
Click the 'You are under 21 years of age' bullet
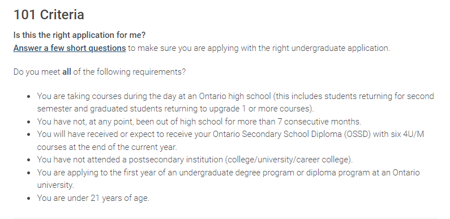pyautogui.click(x=93, y=198)
